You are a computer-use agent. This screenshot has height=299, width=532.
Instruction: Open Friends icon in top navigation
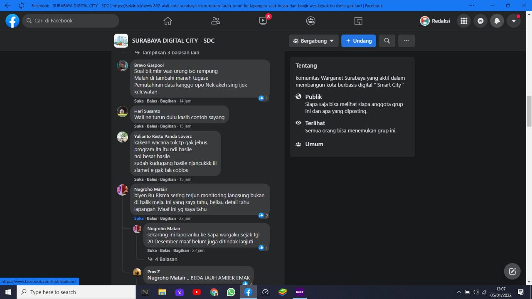(x=215, y=21)
